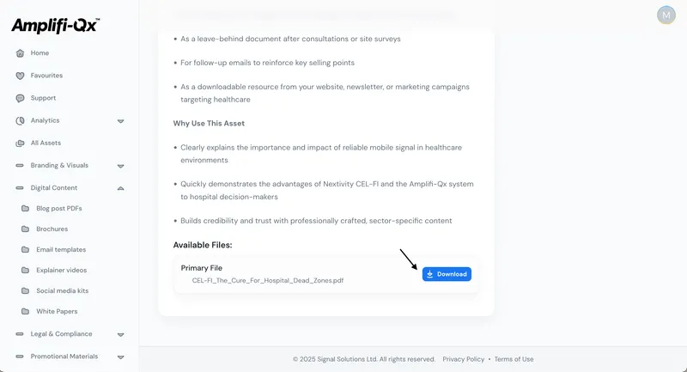Select Email templates in the sidebar
This screenshot has height=372, width=687.
60,249
